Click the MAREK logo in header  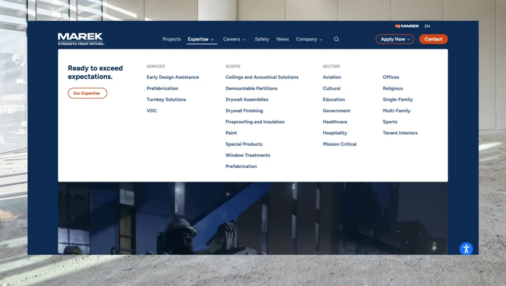click(x=81, y=39)
